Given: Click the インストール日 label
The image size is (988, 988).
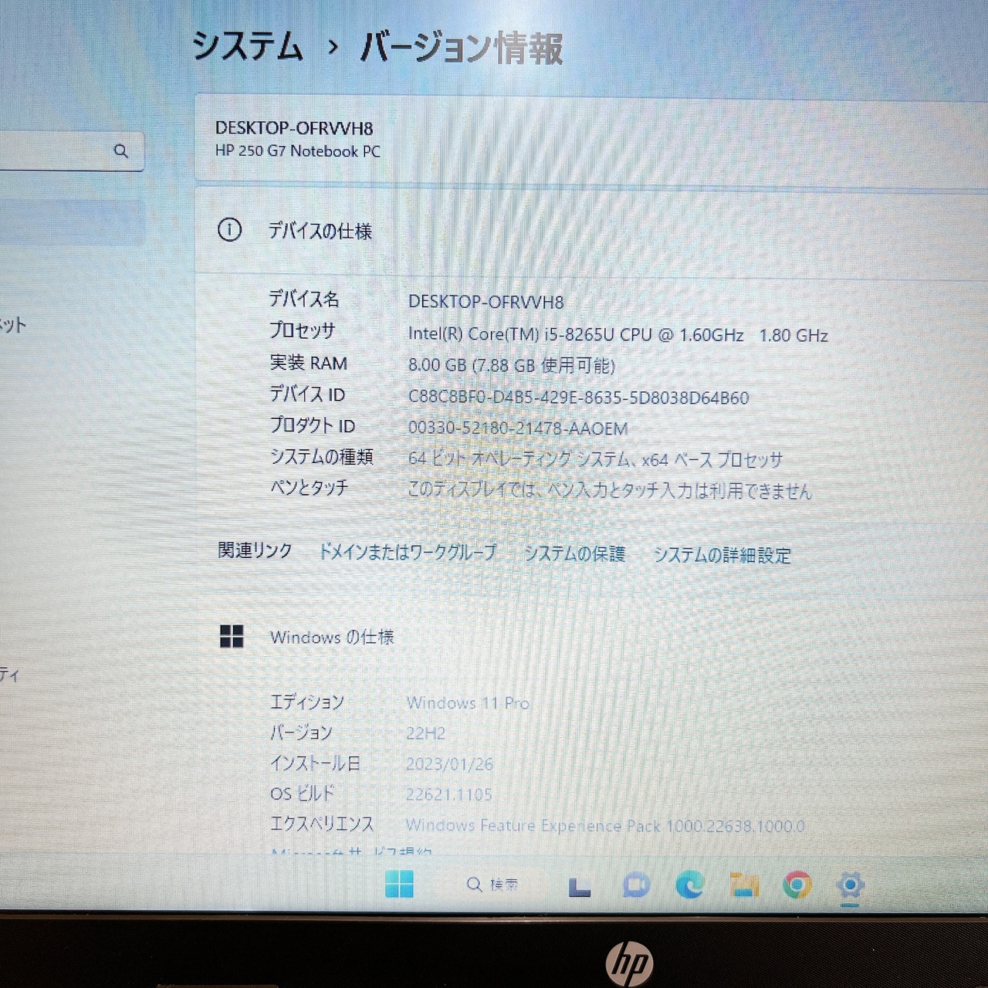Looking at the screenshot, I should pos(315,763).
